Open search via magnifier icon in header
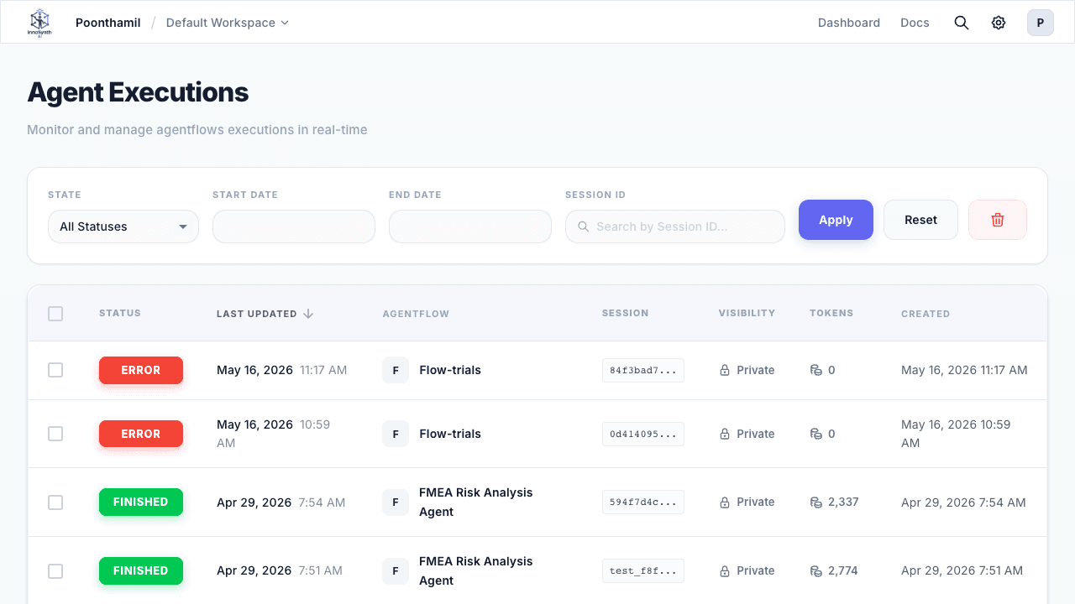Screen dimensions: 1075x604 [x=962, y=23]
